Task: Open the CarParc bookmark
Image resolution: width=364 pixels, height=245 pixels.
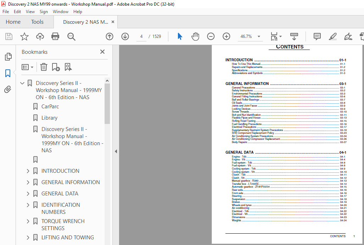Action: [50, 107]
